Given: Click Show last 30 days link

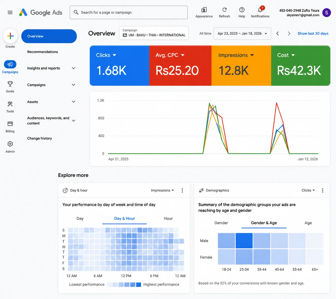Looking at the screenshot, I should [x=313, y=33].
